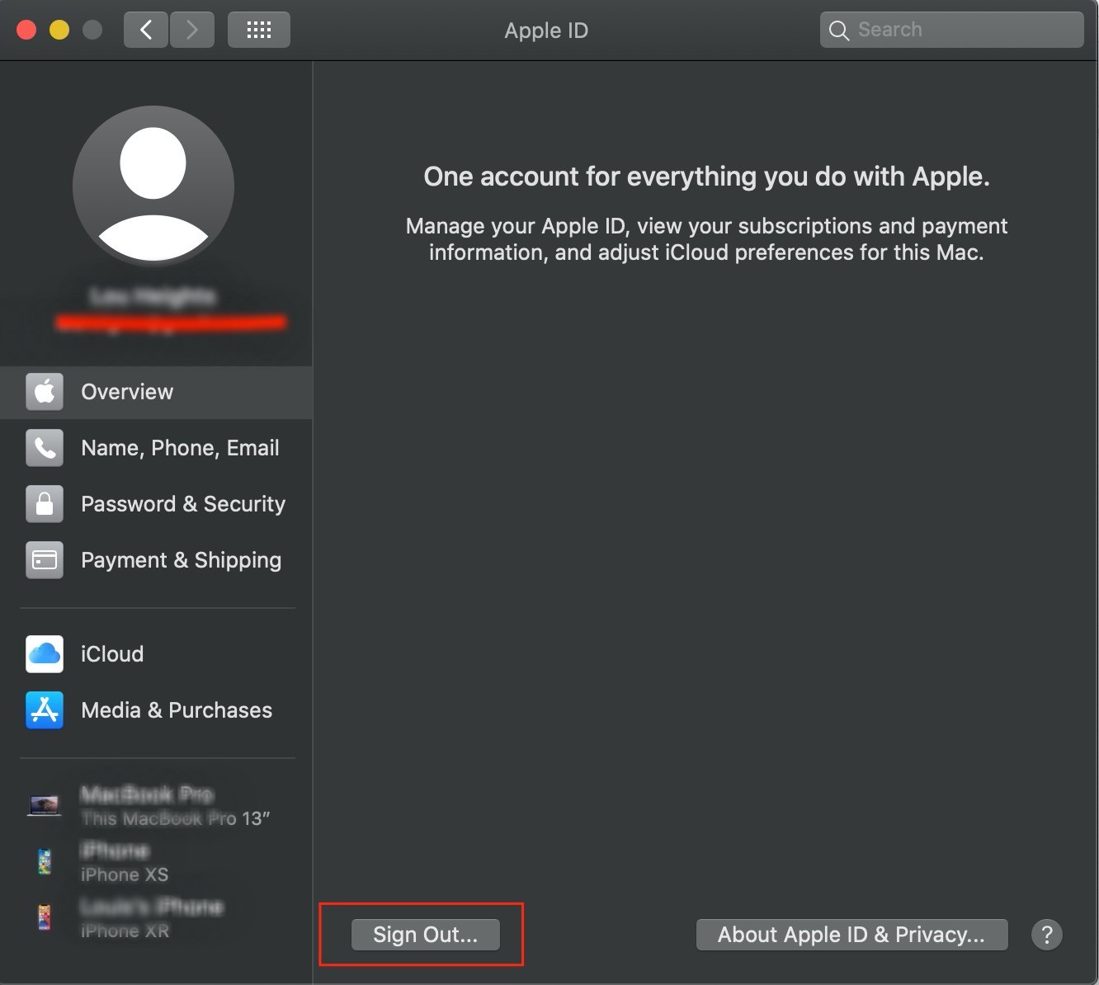This screenshot has height=985, width=1099.
Task: Open the iCloud section
Action: click(156, 654)
